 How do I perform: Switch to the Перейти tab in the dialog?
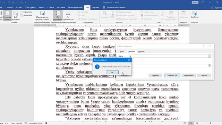[x=141, y=52]
